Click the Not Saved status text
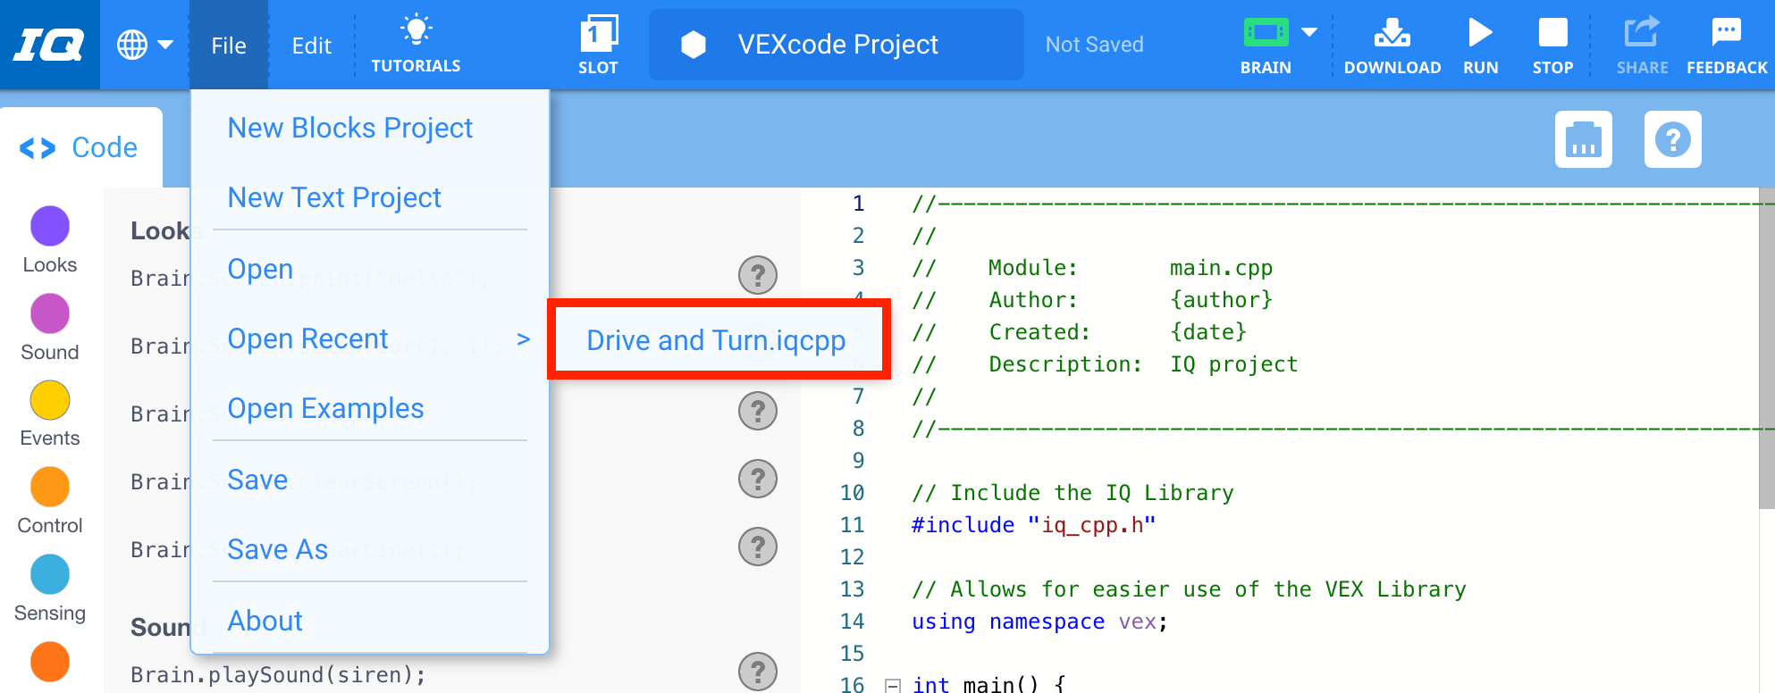1775x693 pixels. click(x=1094, y=45)
